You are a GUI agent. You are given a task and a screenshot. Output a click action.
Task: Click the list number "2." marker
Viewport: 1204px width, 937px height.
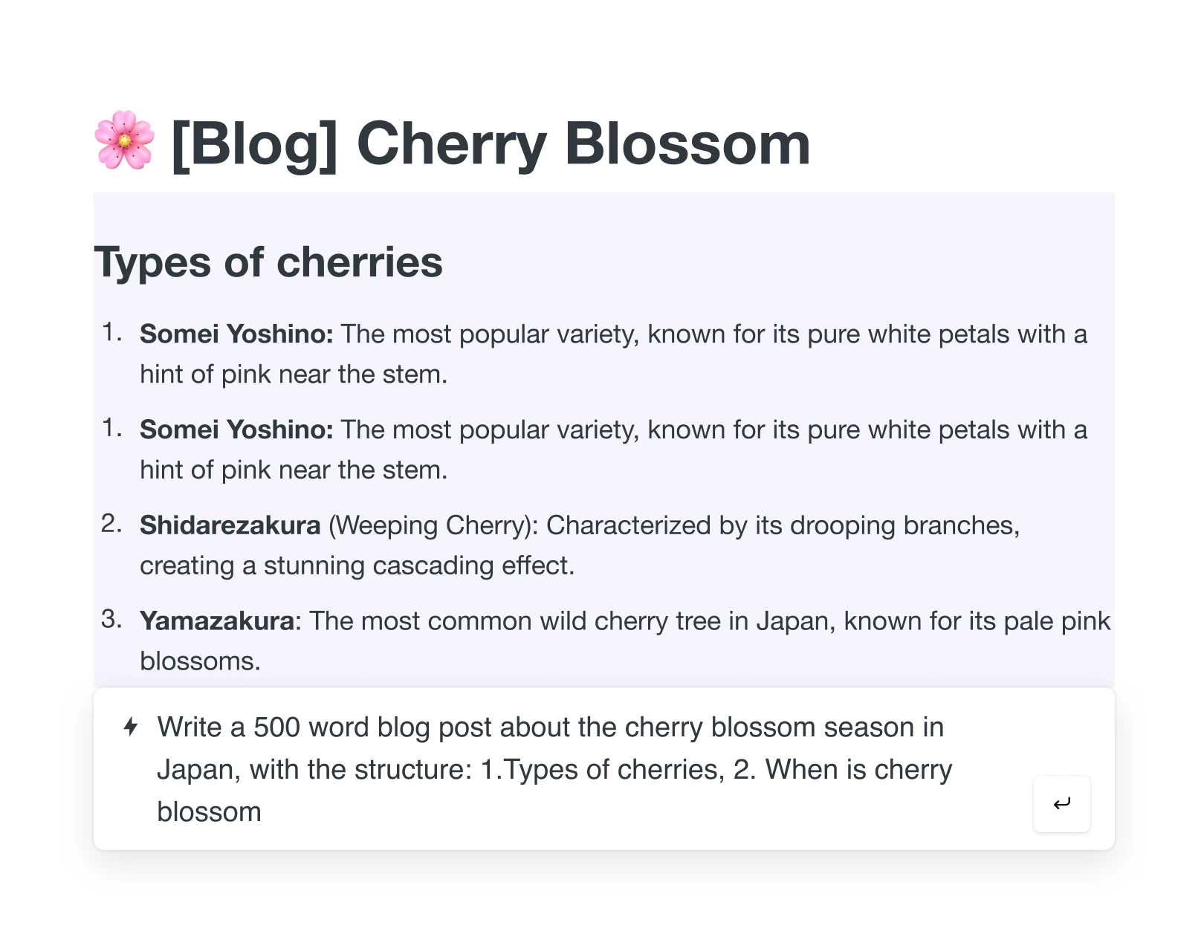[111, 524]
